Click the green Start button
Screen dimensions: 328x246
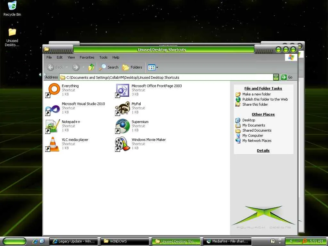pos(15,242)
